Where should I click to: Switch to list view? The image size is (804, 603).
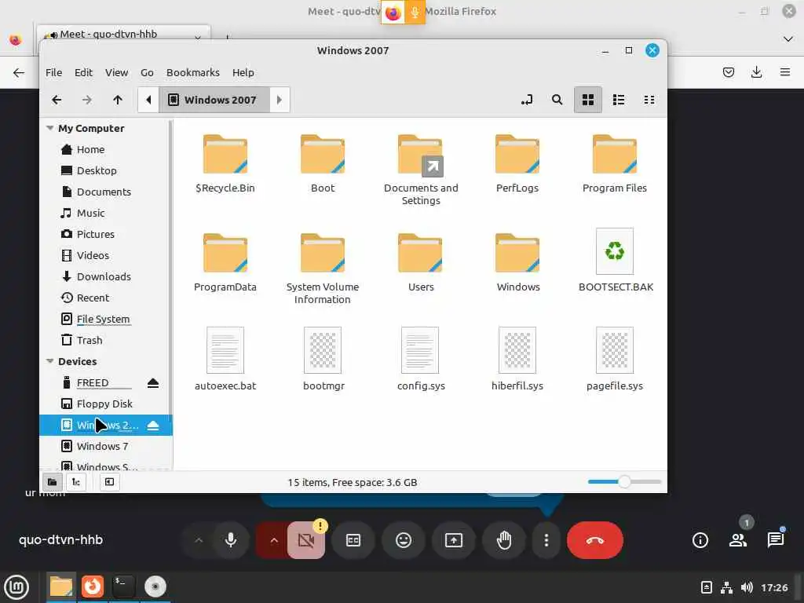619,100
